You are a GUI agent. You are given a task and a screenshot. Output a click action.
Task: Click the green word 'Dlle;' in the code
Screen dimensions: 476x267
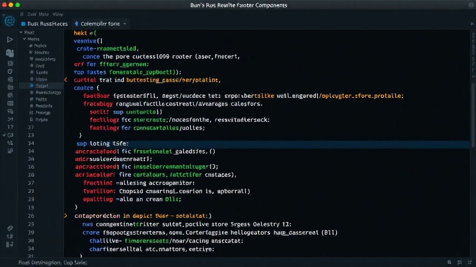click(173, 199)
